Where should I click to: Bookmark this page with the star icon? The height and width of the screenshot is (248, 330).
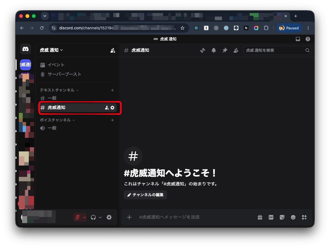[182, 28]
